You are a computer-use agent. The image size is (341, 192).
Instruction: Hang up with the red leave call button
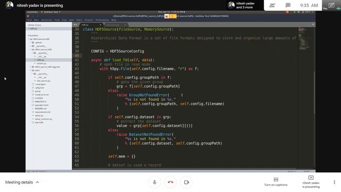[x=170, y=182]
